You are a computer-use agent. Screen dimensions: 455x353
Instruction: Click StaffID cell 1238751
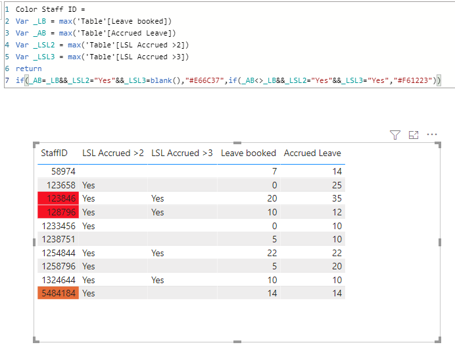click(x=59, y=239)
